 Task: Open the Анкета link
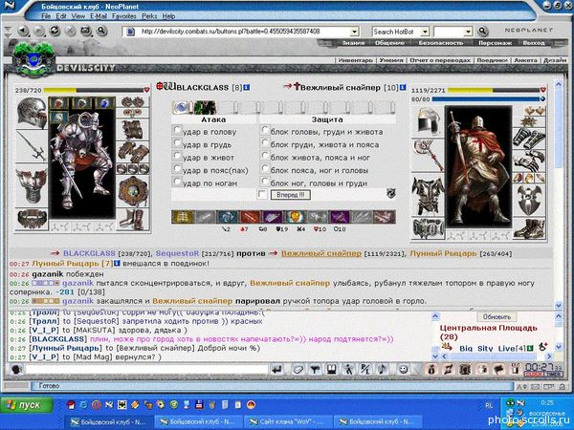(525, 60)
